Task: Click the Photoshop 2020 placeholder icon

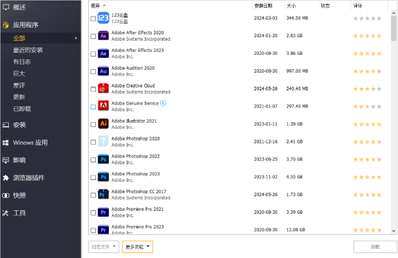Action: pos(103,141)
